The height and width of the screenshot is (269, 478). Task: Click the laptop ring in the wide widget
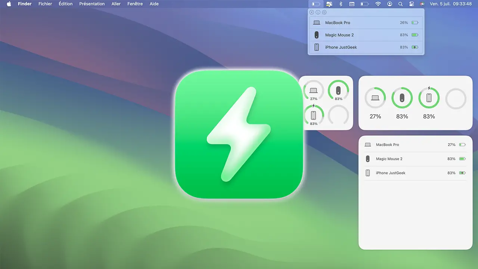pyautogui.click(x=375, y=98)
